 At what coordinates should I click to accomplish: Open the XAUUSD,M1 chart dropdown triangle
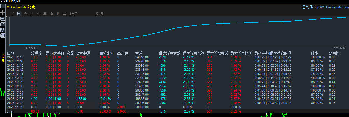1,1
